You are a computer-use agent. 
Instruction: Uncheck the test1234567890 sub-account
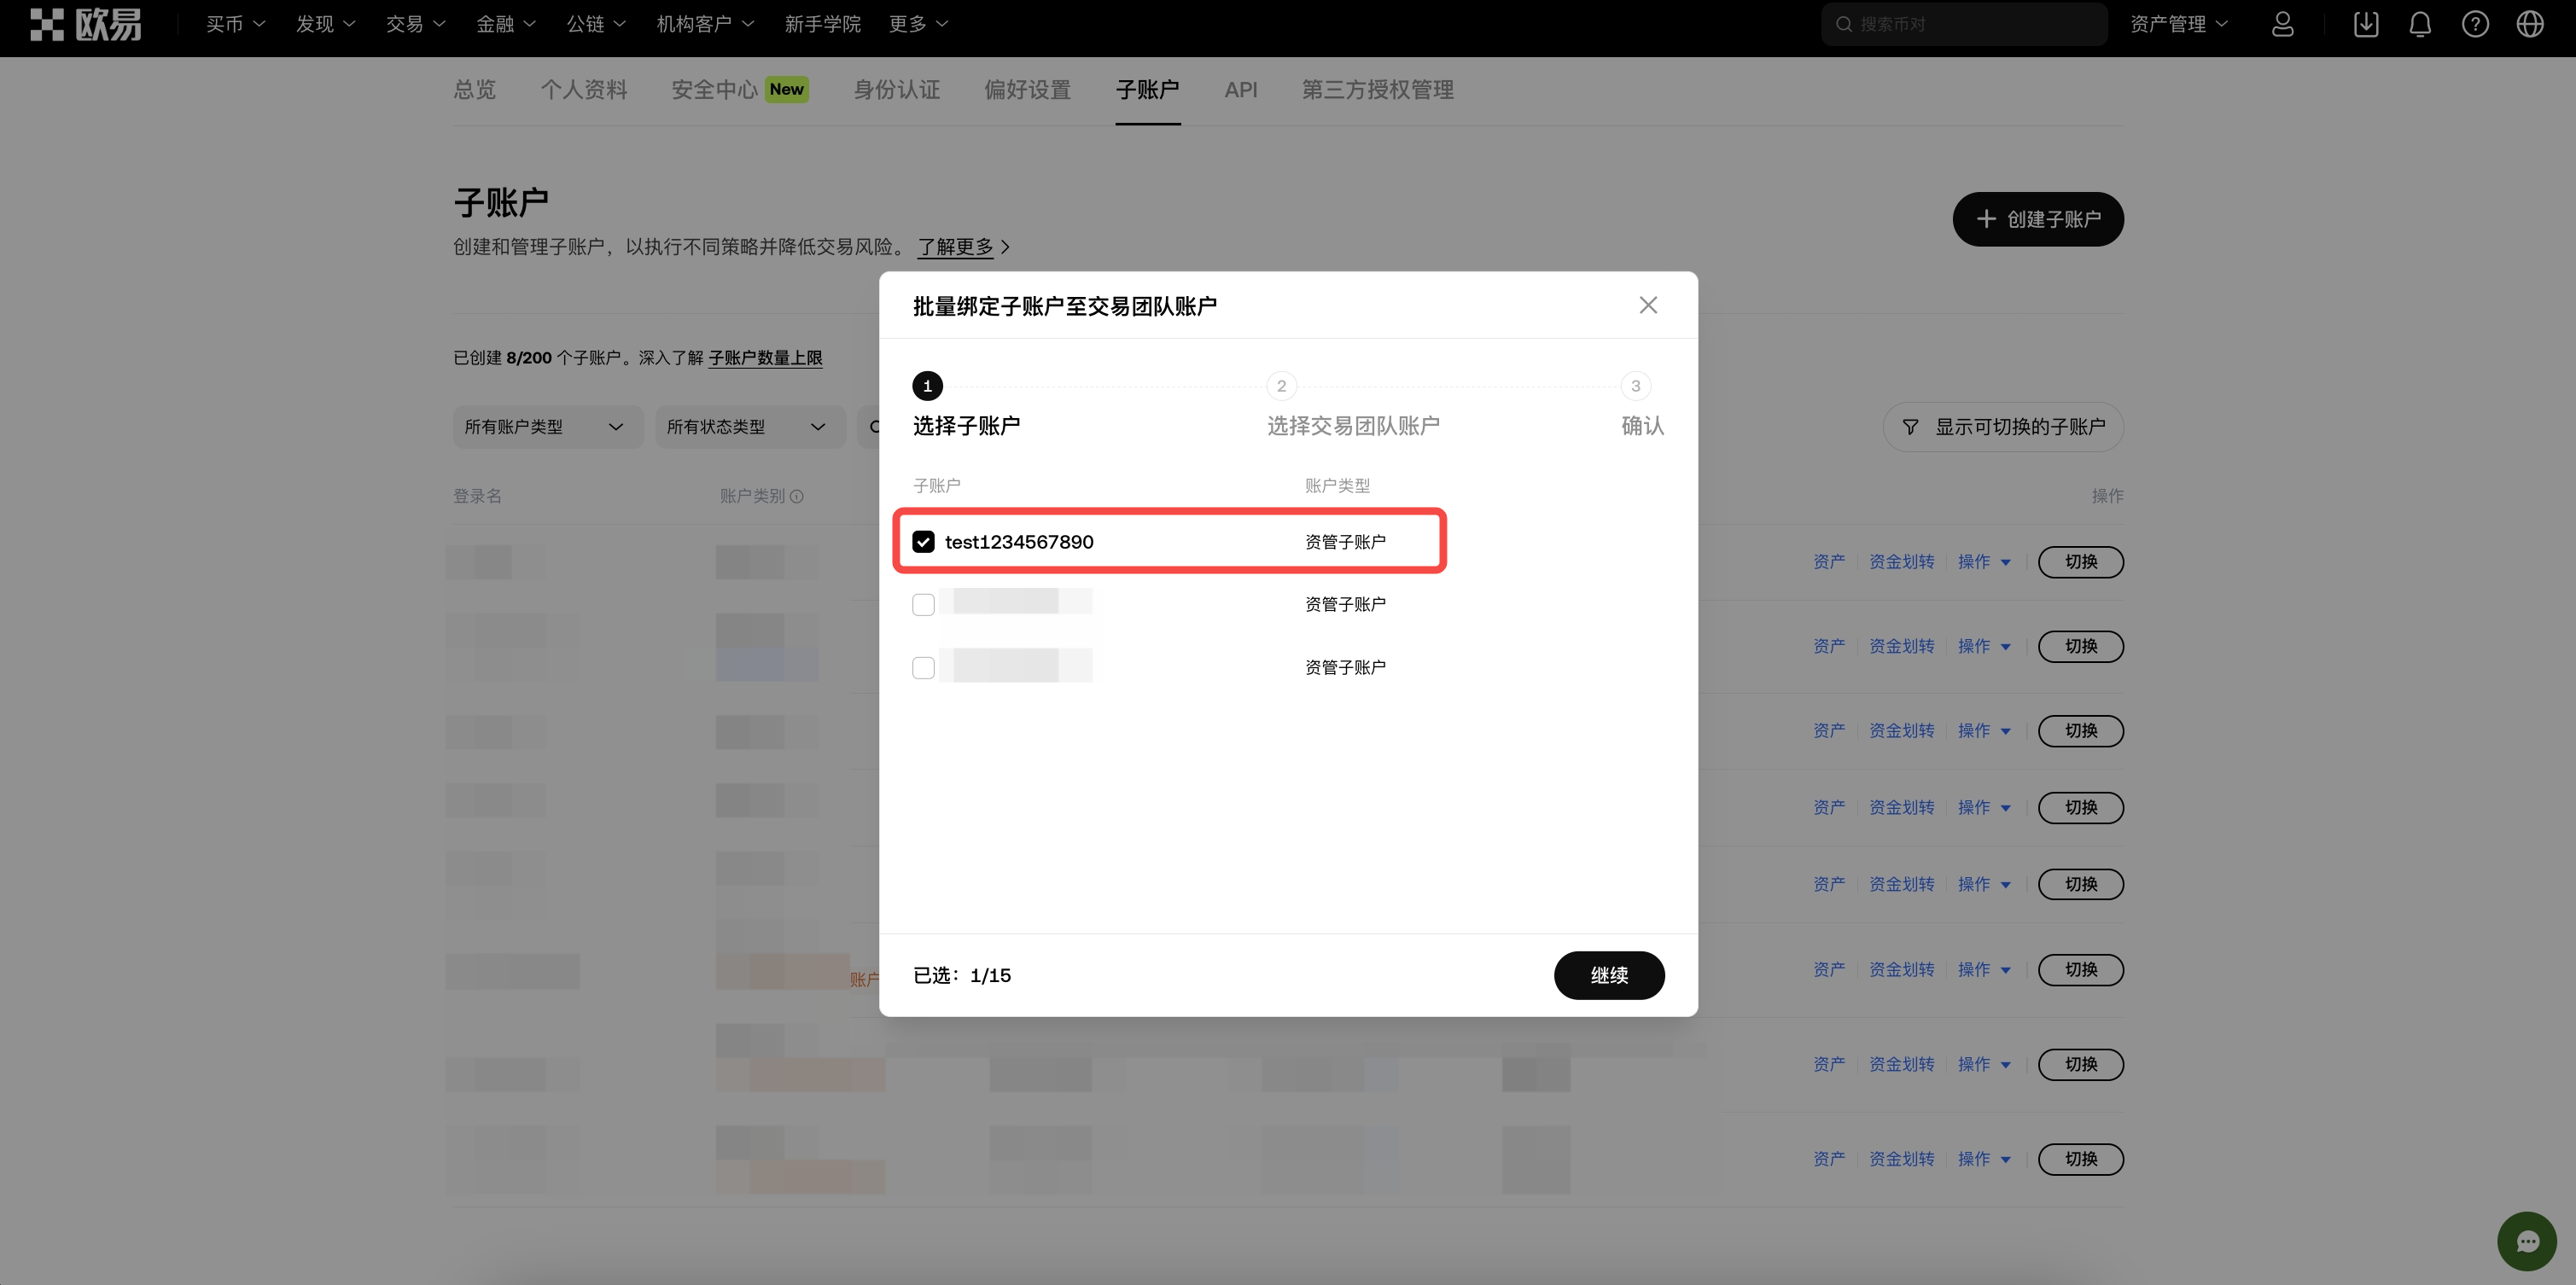tap(923, 541)
